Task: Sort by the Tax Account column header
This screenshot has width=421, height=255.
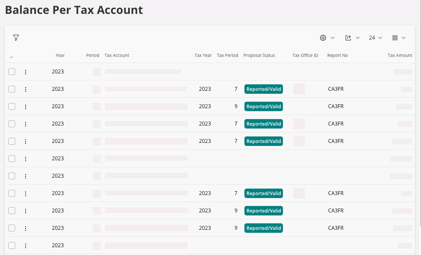Action: [117, 56]
